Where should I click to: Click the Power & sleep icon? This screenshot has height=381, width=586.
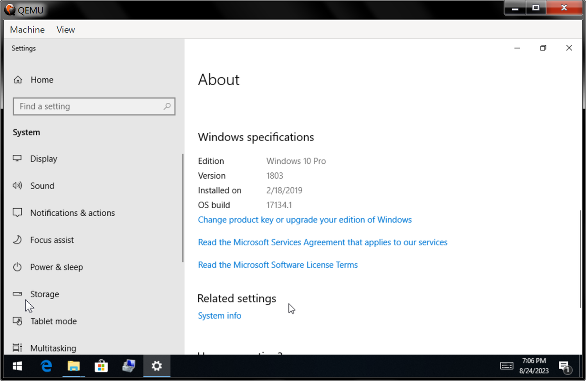[x=18, y=267]
